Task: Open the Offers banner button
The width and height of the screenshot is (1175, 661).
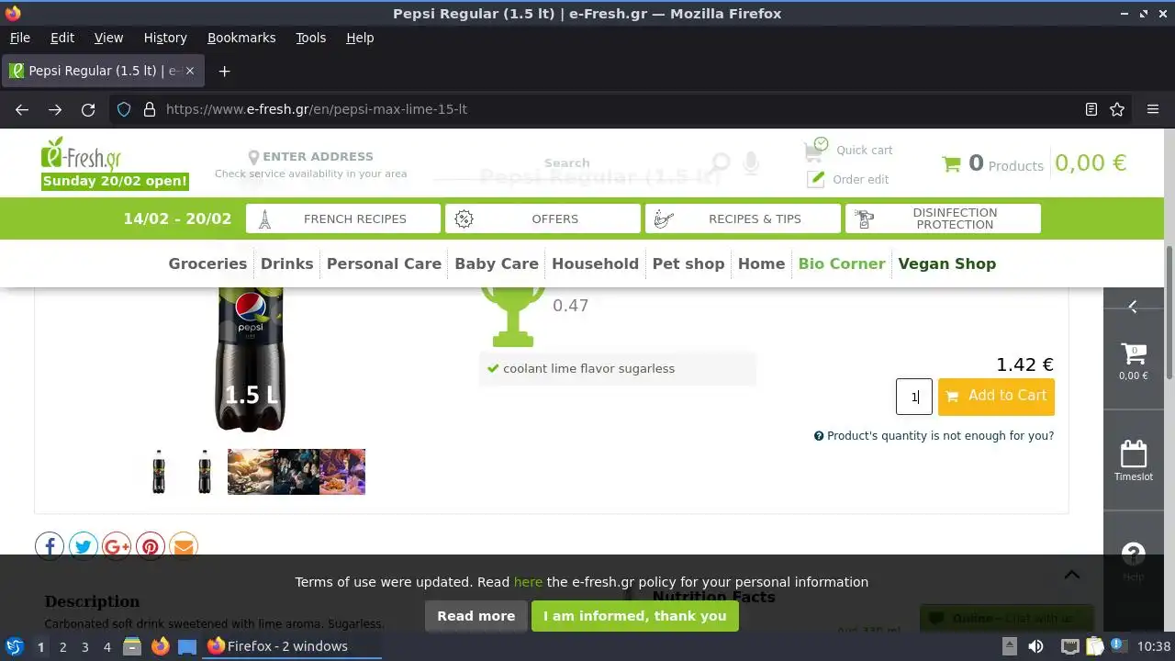Action: pos(543,218)
